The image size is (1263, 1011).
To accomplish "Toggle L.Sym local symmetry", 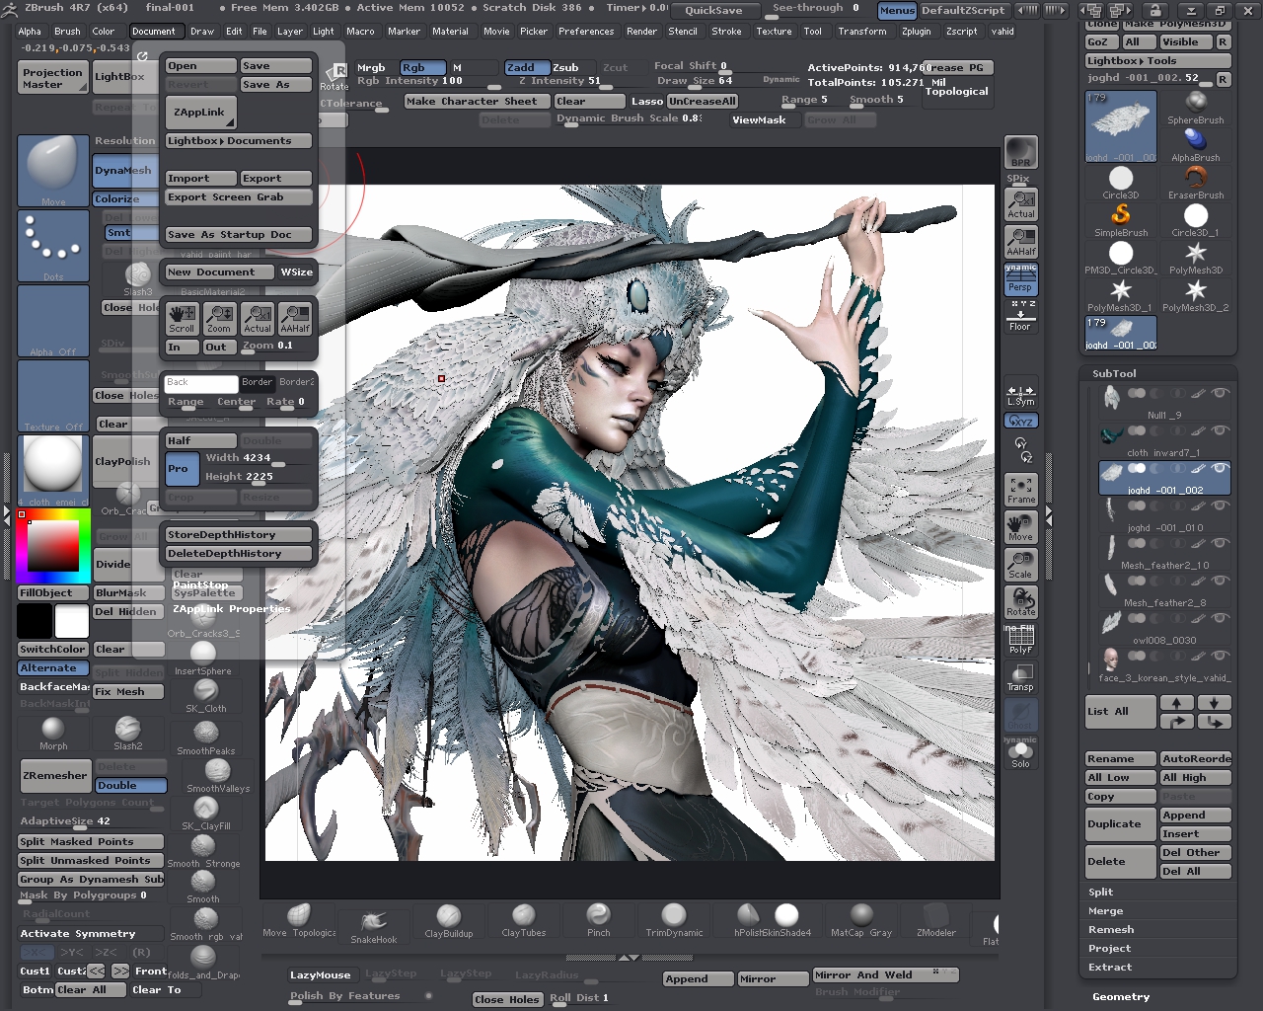I will 1020,395.
